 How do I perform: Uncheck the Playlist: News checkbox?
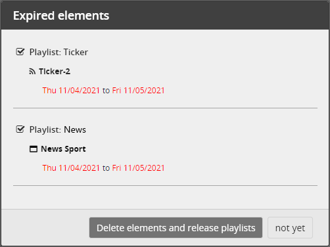(20, 129)
